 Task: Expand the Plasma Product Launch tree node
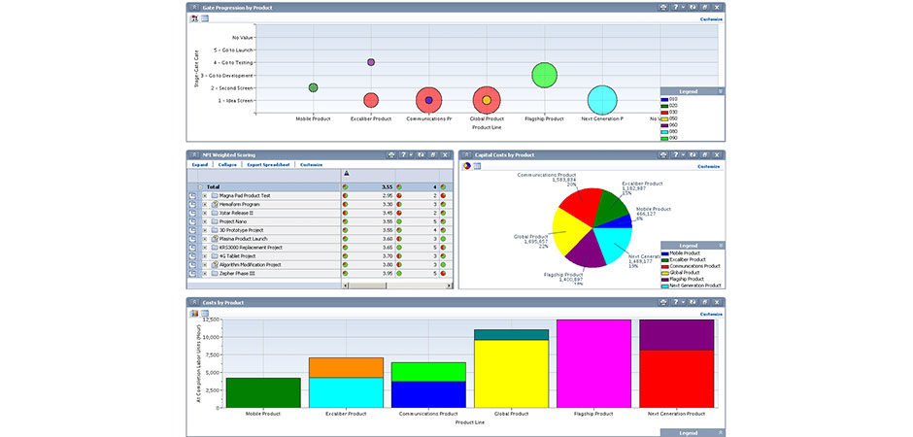coord(204,238)
